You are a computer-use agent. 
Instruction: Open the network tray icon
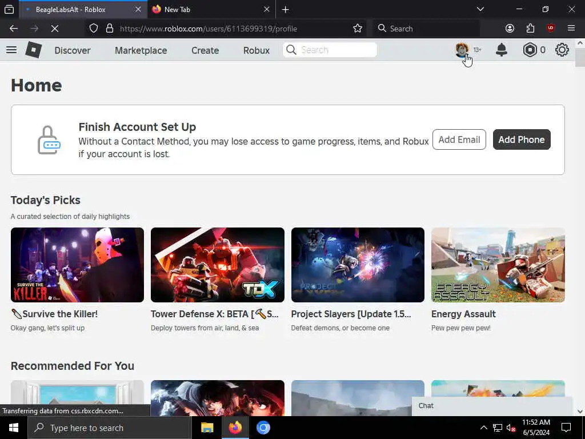click(498, 428)
